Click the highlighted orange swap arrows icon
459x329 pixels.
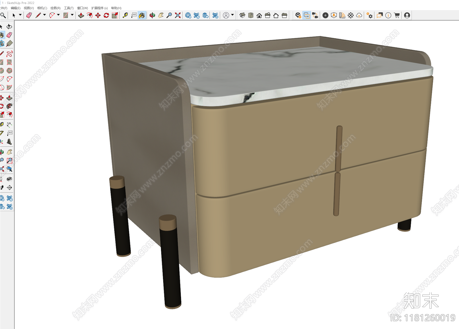(x=307, y=15)
